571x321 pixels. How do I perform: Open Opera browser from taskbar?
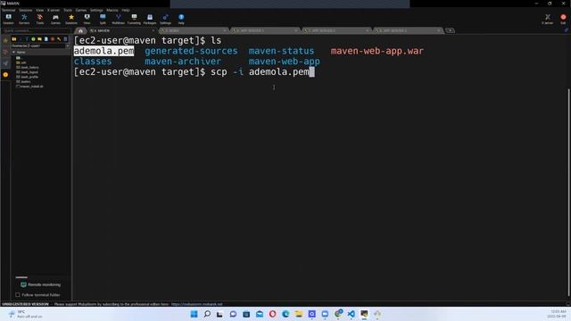click(x=272, y=314)
